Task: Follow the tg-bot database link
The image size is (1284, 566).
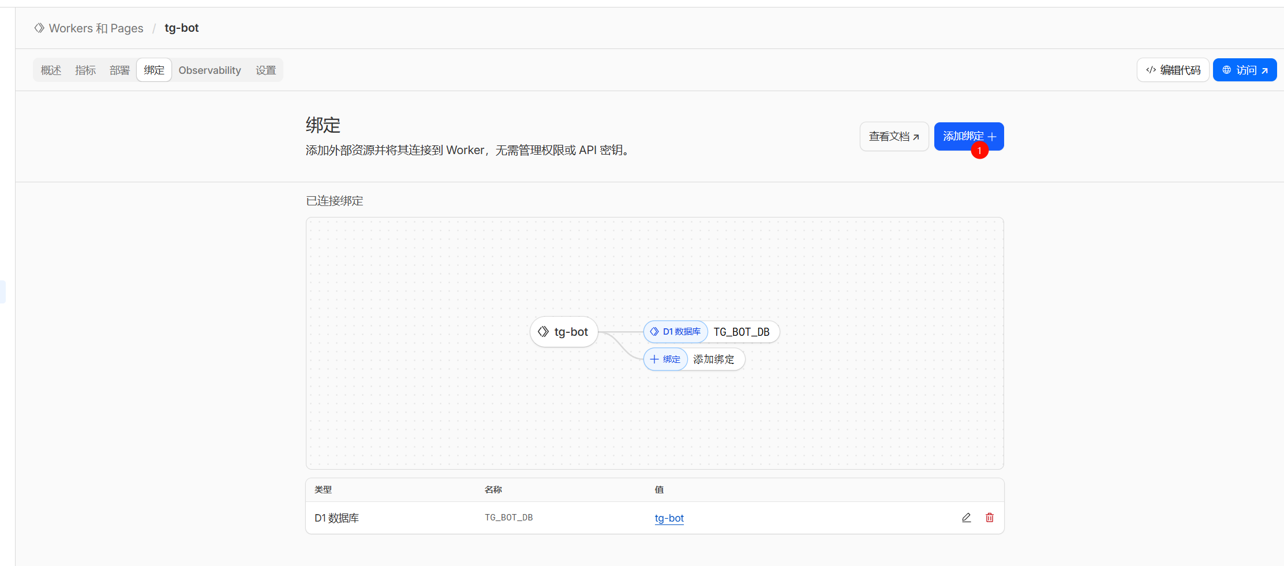Action: [669, 518]
